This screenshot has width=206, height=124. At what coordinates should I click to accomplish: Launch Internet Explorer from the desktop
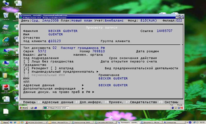[6, 41]
